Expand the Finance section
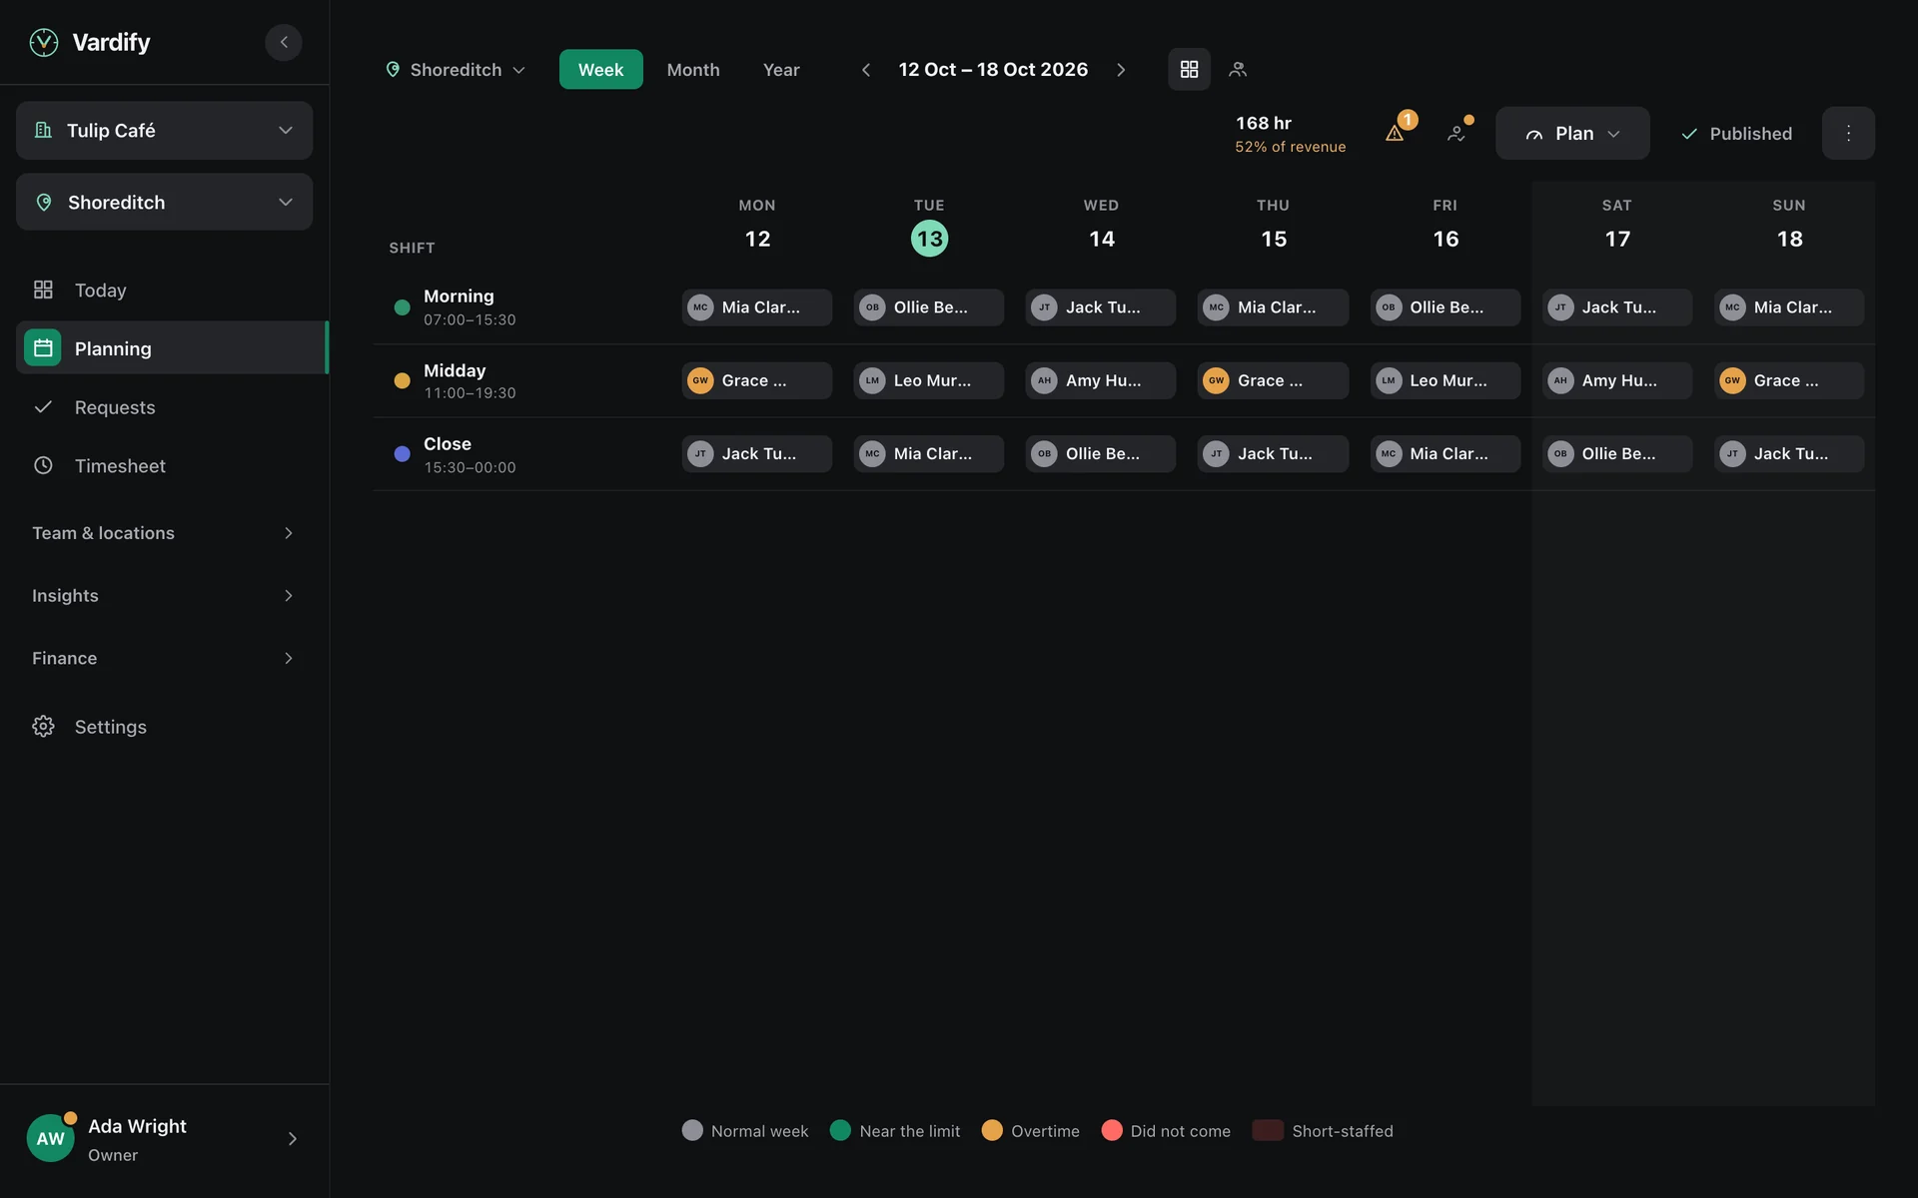 [x=164, y=658]
